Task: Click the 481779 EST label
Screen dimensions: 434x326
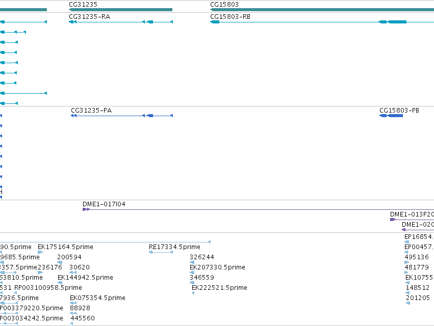Action: 417,267
